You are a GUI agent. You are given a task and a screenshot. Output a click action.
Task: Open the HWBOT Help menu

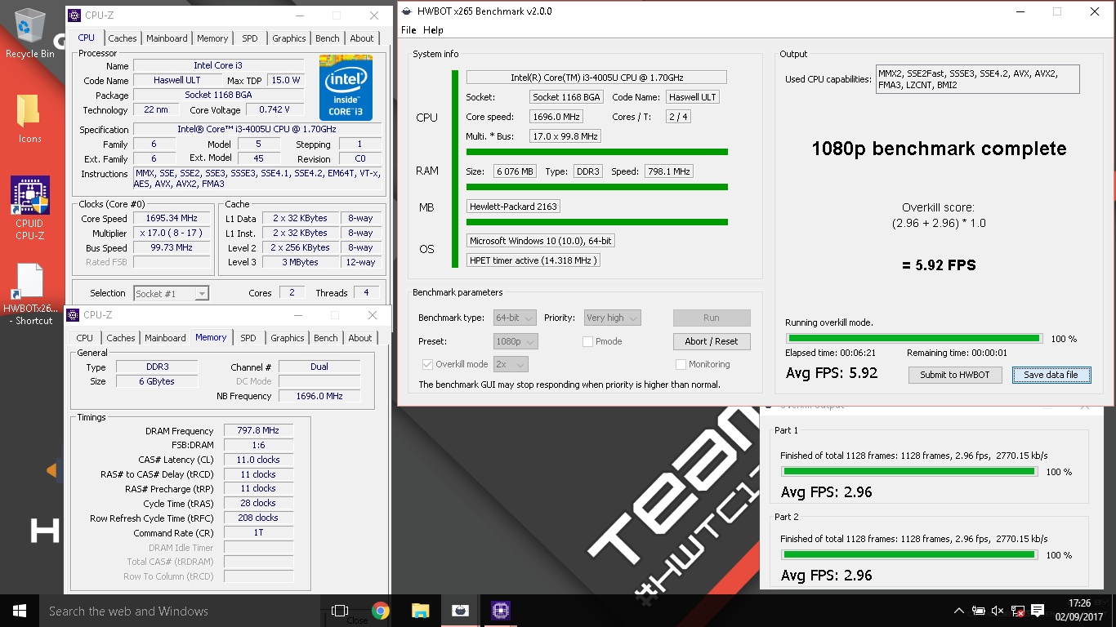click(x=434, y=30)
